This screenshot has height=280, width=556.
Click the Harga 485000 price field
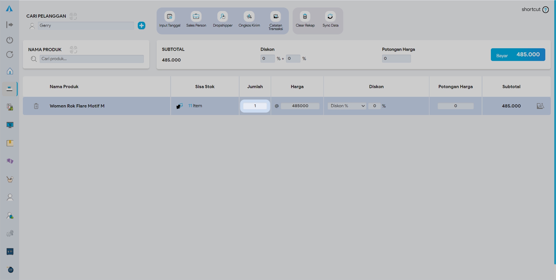click(300, 106)
